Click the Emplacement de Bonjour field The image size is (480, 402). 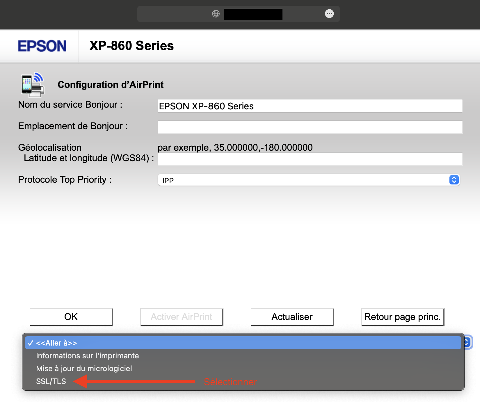pyautogui.click(x=310, y=127)
